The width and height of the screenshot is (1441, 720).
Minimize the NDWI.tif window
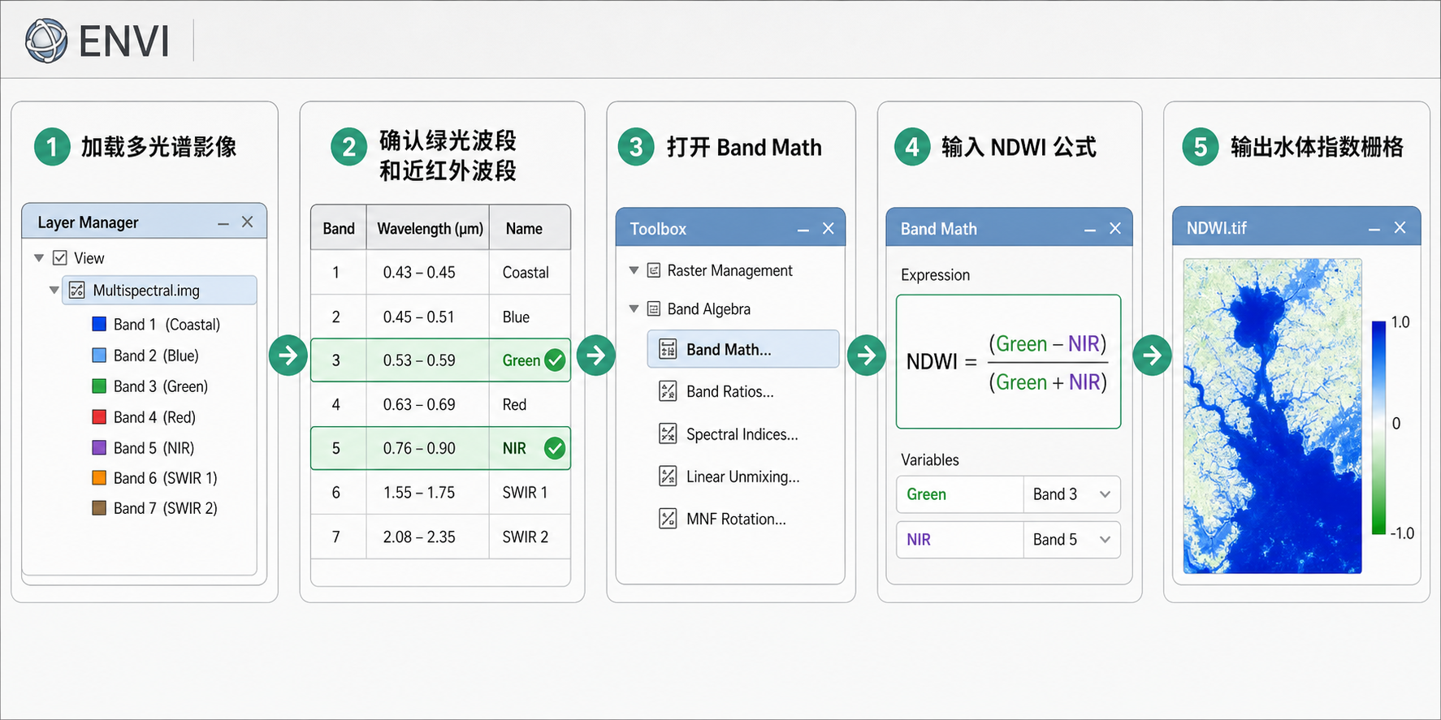click(x=1374, y=229)
